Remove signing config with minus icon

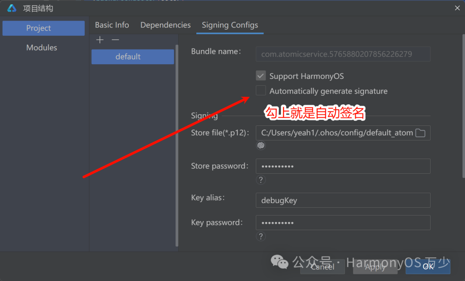point(115,40)
